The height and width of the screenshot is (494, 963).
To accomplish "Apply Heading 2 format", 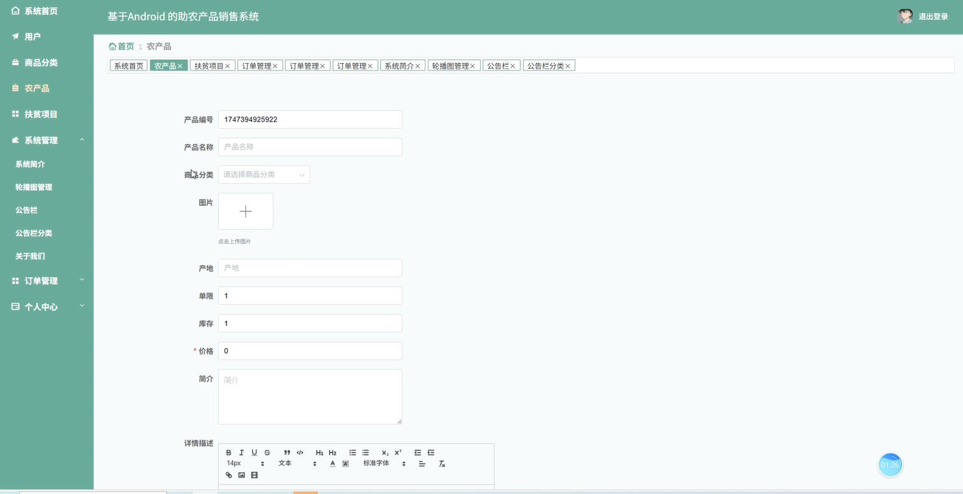I will click(332, 453).
